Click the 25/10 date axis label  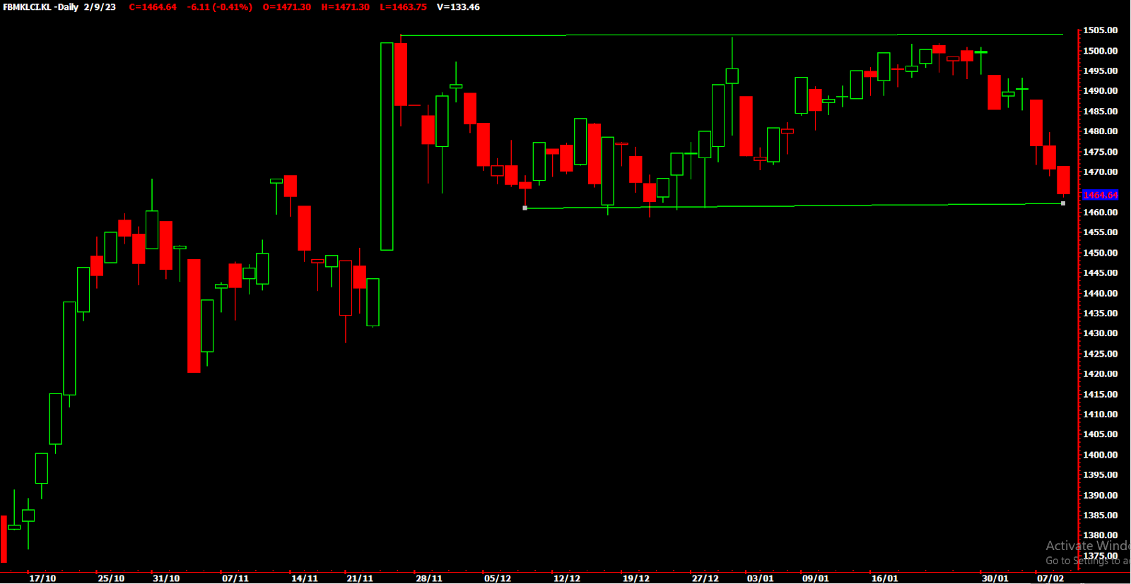pyautogui.click(x=111, y=578)
